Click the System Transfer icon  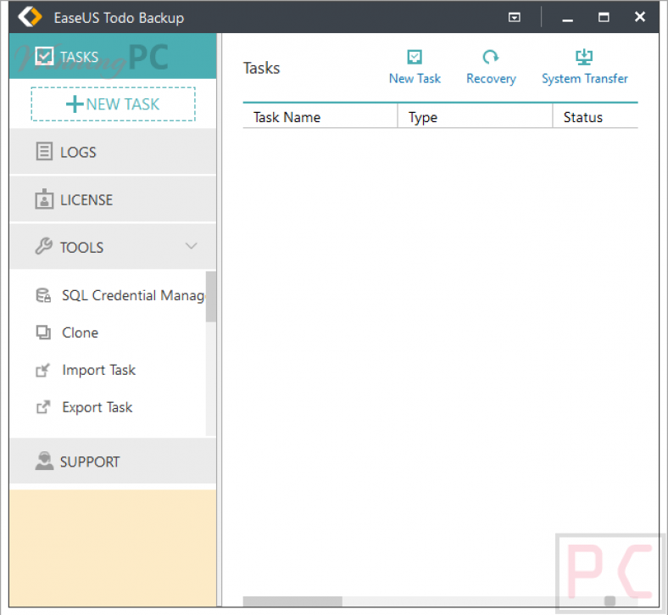(x=584, y=57)
